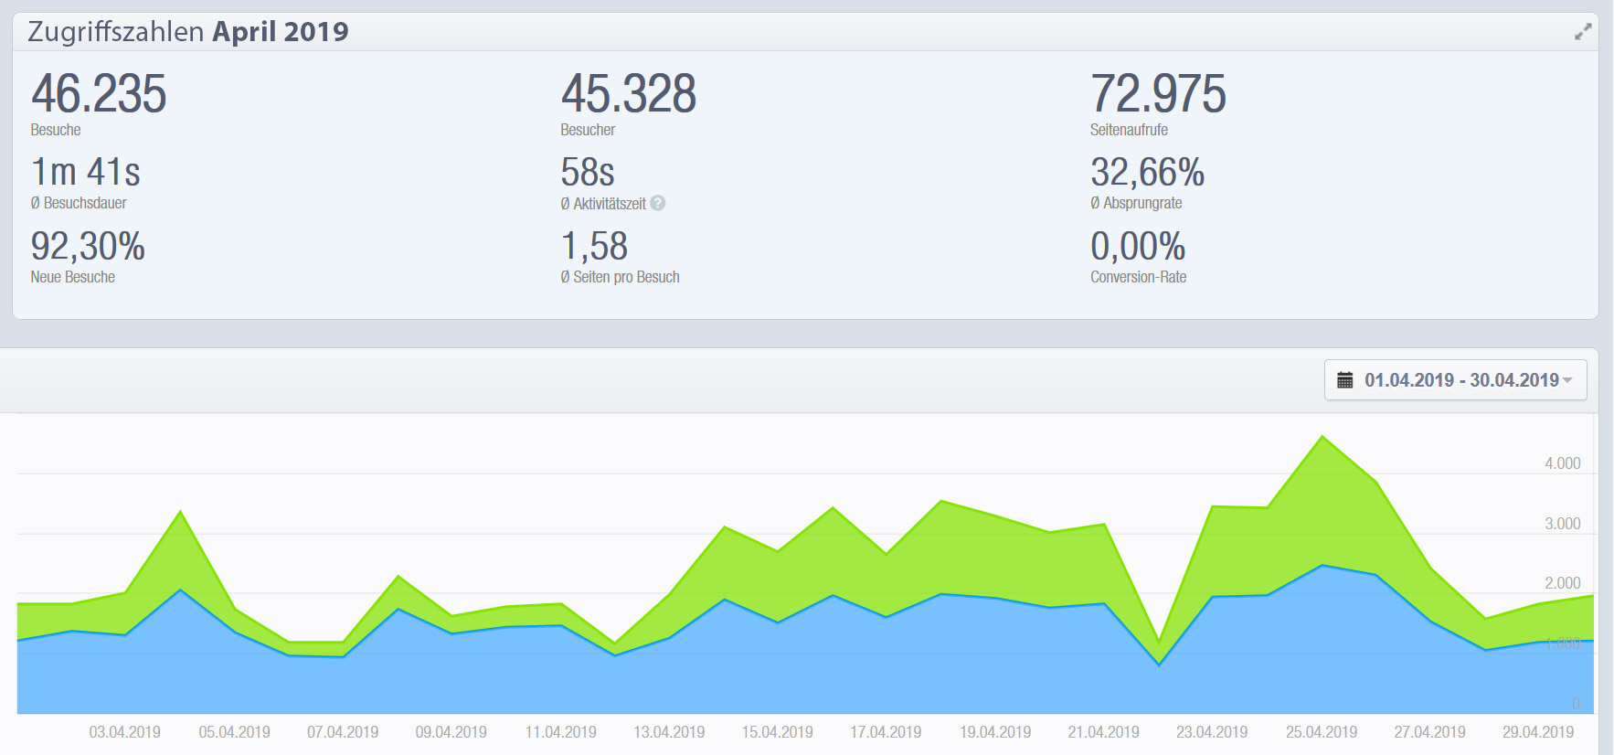Click the 29.04.2019 x-axis date label
The height and width of the screenshot is (755, 1614).
pos(1538,732)
